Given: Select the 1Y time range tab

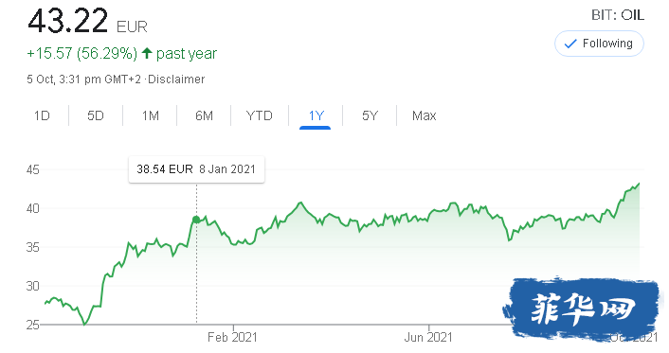Looking at the screenshot, I should (x=316, y=115).
